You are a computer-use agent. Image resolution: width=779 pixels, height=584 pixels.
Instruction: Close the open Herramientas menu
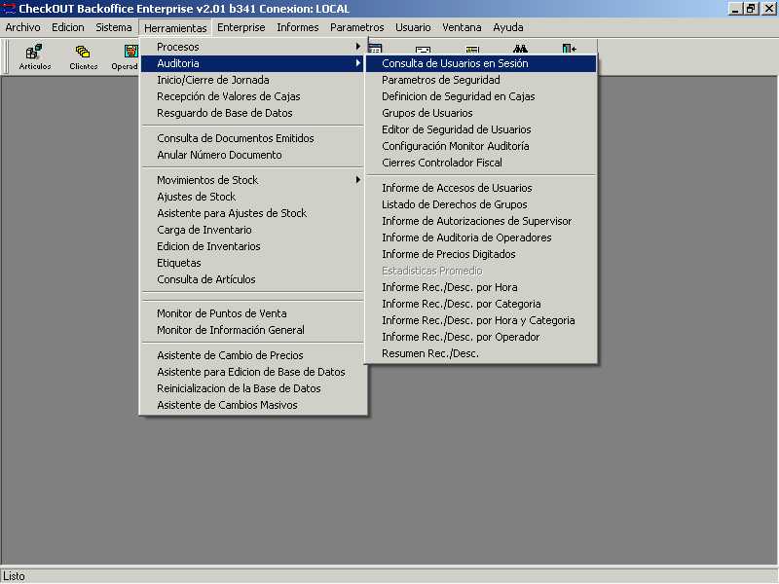tap(175, 28)
